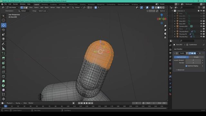The height and width of the screenshot is (116, 206).
Task: Select the Spin tool
Action: coord(4,85)
